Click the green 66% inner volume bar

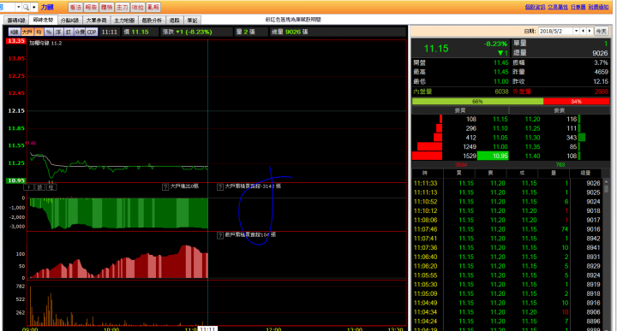point(477,101)
